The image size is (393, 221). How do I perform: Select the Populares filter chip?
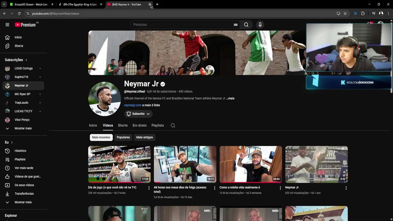pos(123,138)
